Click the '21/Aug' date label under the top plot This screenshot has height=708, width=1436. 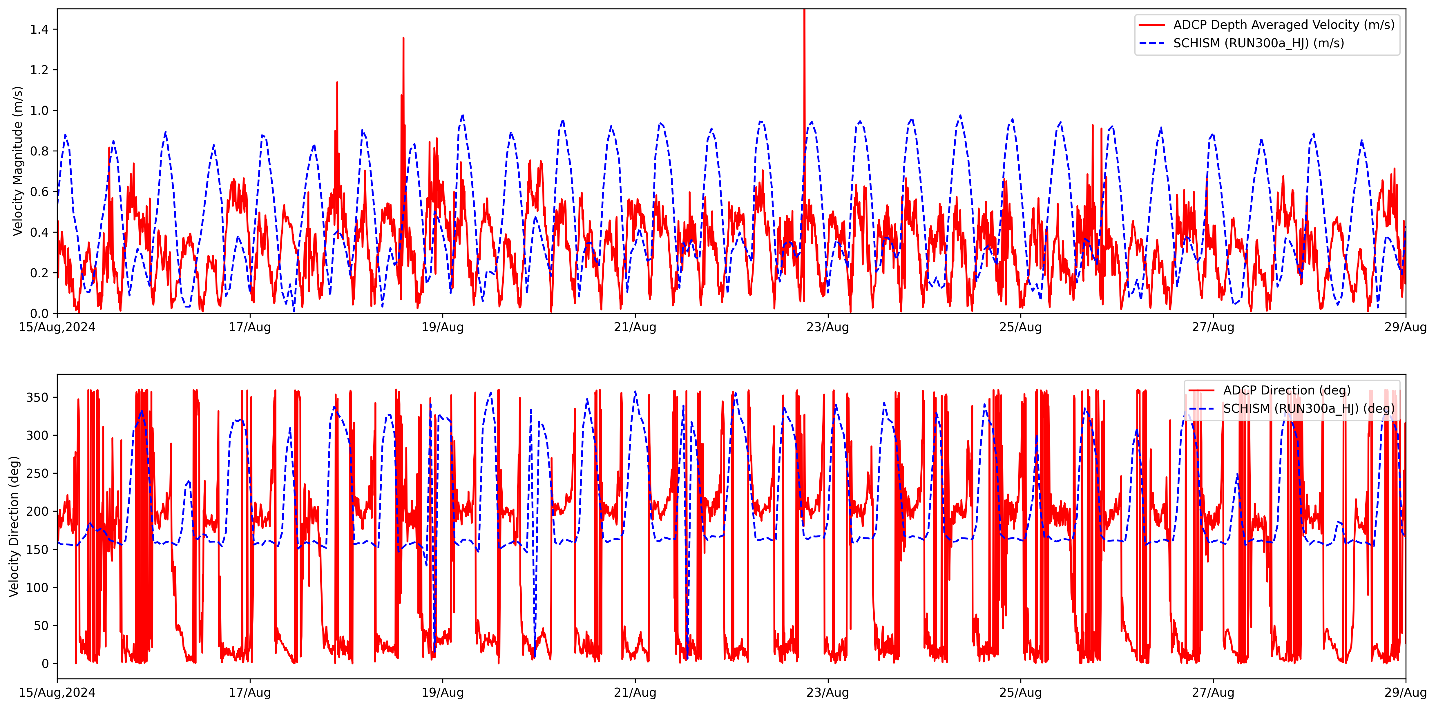pyautogui.click(x=635, y=327)
